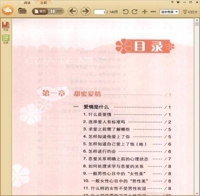Open the 适合宽度 zoom dropdown
Screen dimensions: 200x196
point(169,12)
